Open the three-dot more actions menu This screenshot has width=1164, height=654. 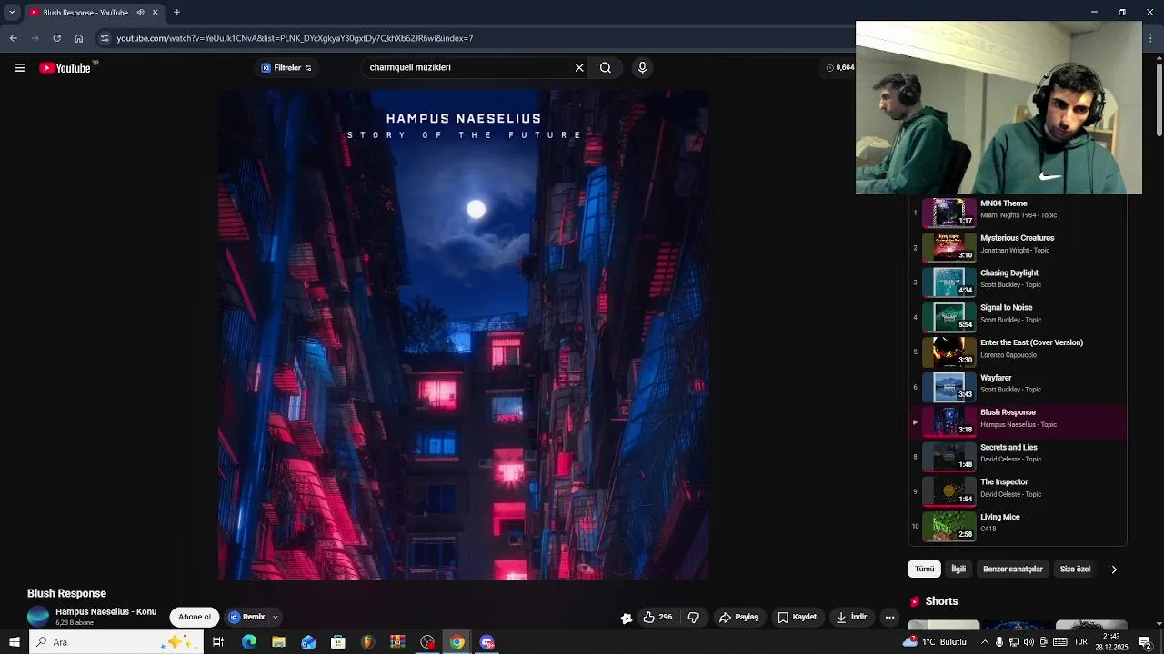890,617
